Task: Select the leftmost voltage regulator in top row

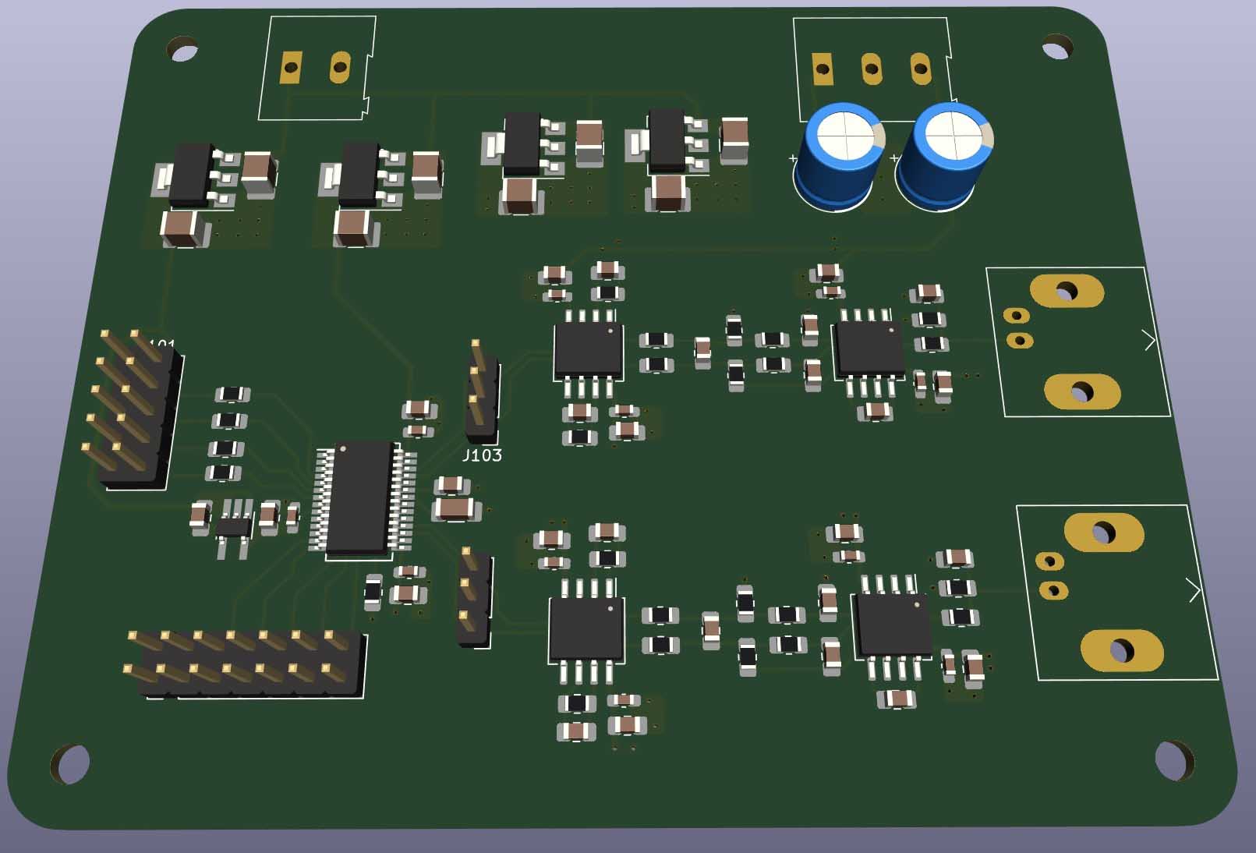Action: pyautogui.click(x=191, y=175)
